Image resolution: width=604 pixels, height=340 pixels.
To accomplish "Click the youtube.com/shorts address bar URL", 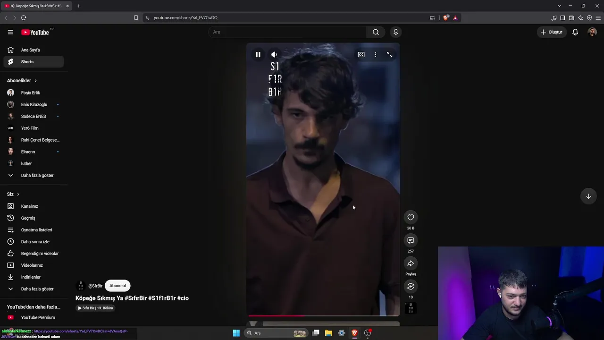I will pyautogui.click(x=185, y=18).
